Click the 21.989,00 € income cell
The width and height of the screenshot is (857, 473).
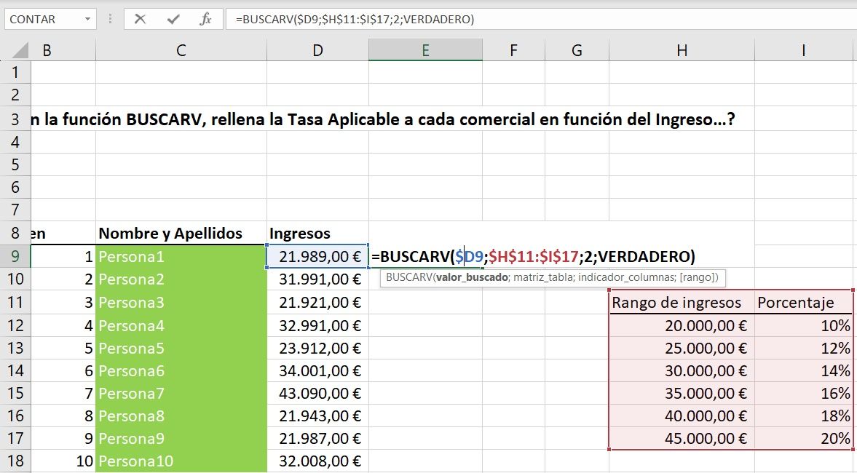point(317,256)
